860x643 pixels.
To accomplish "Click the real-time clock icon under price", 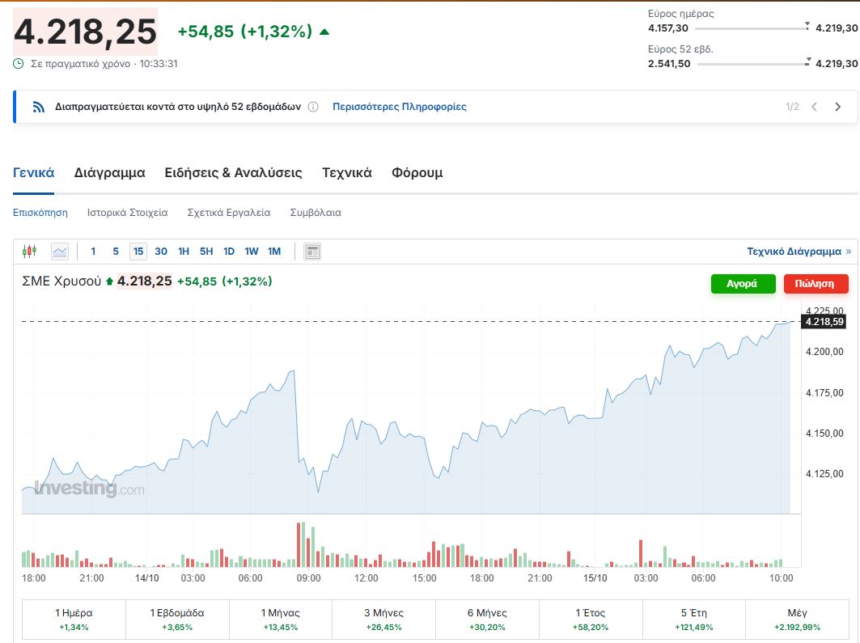I will pyautogui.click(x=19, y=63).
